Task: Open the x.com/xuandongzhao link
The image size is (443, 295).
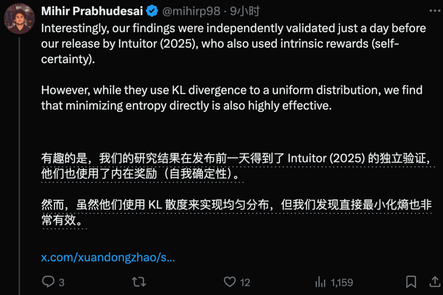Action: (x=108, y=257)
